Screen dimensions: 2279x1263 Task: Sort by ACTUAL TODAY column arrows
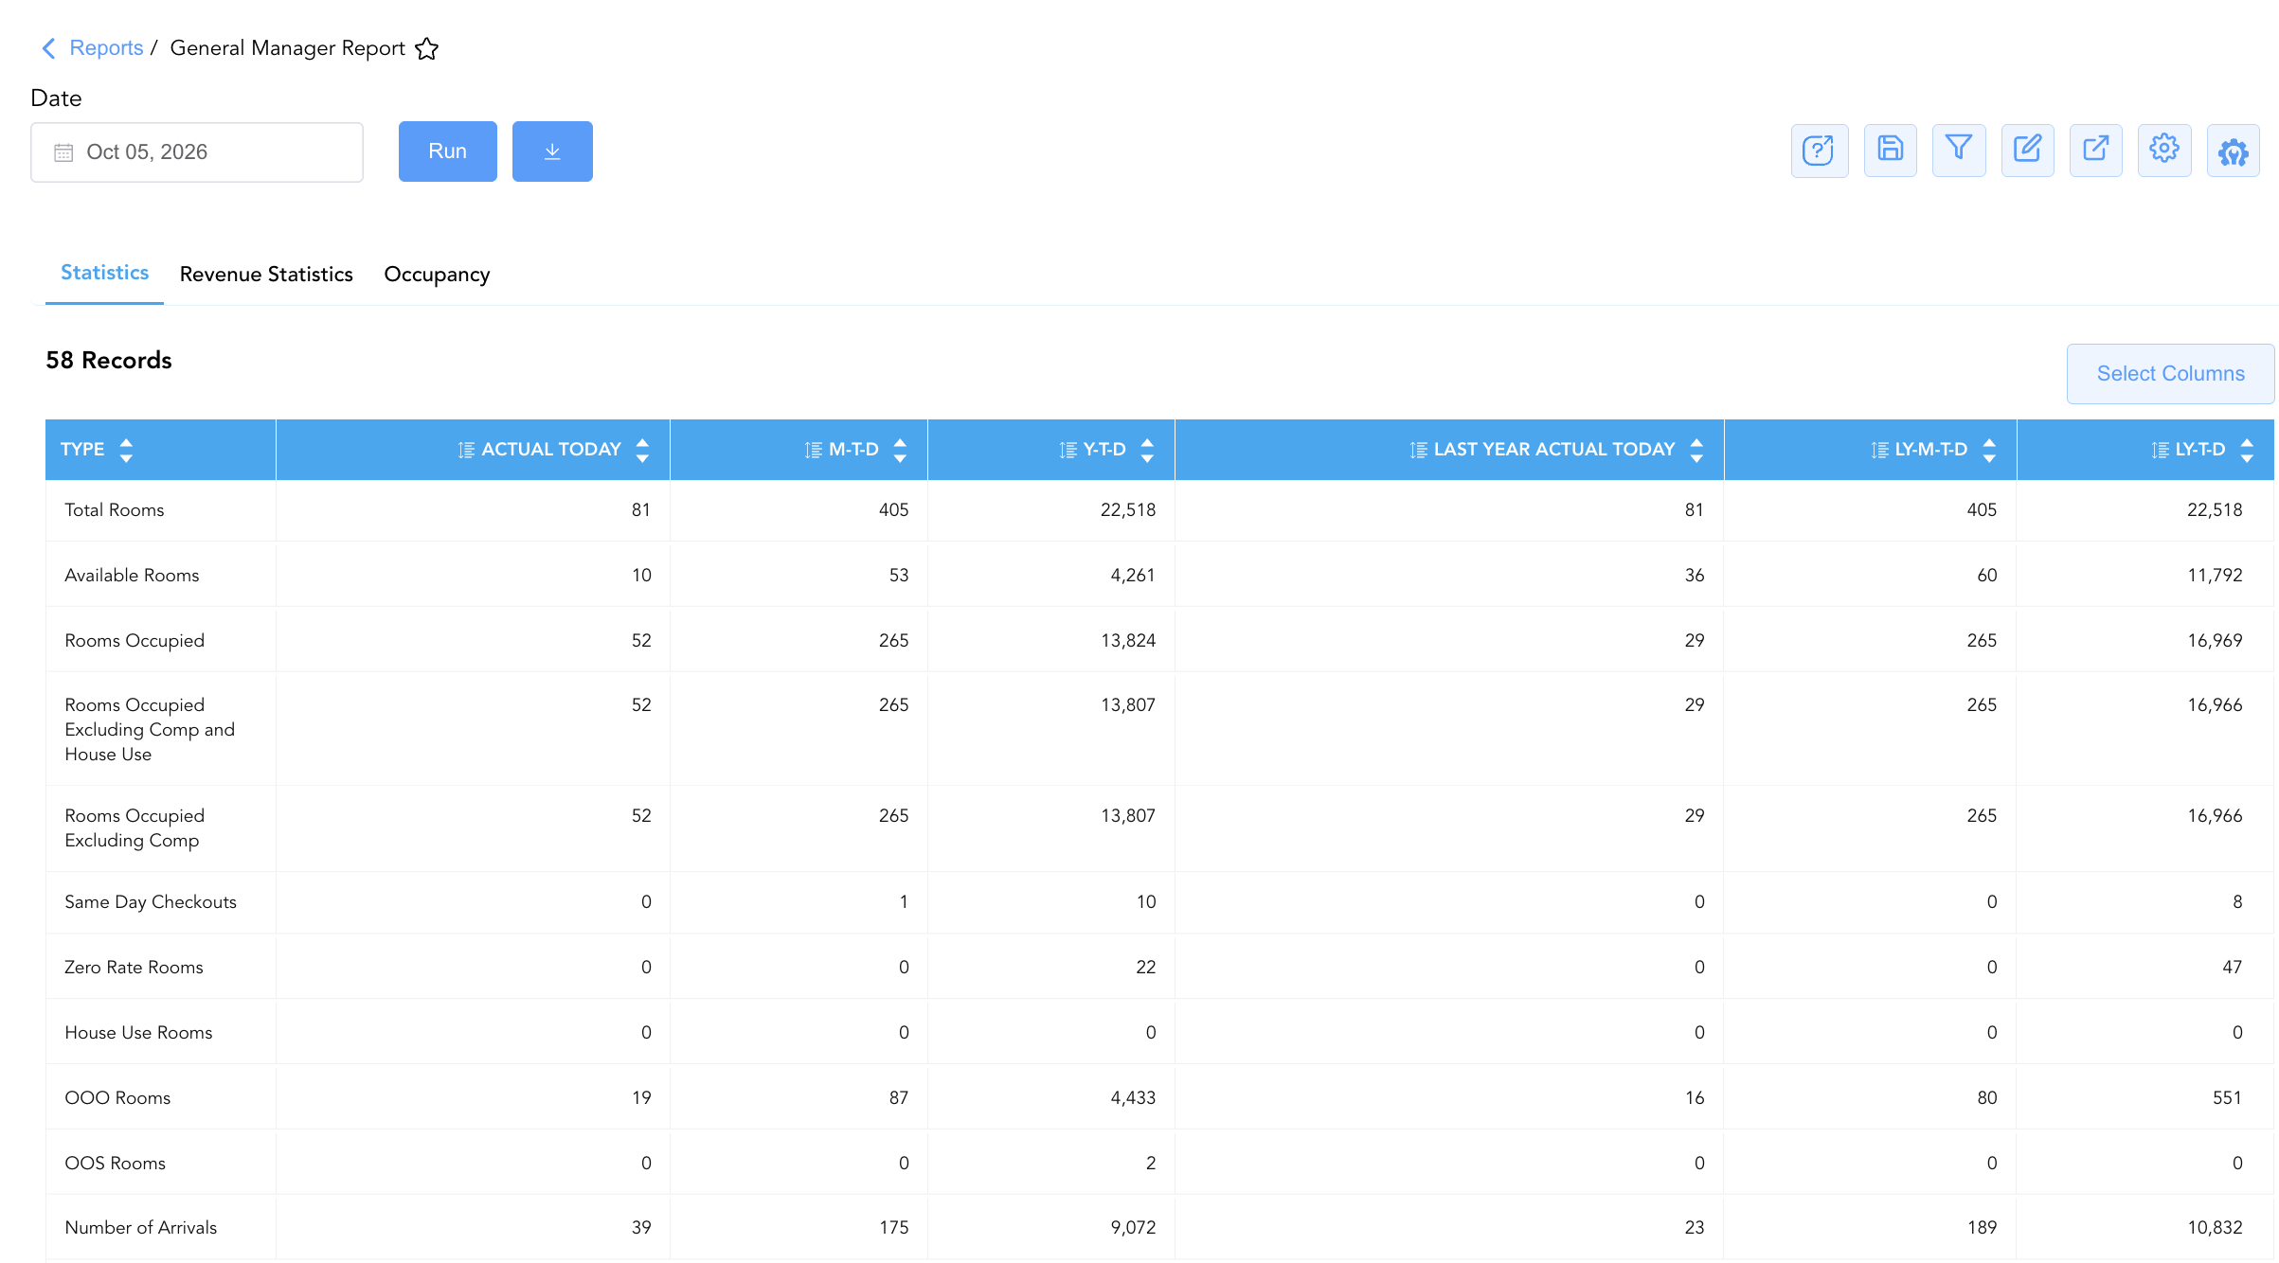pyautogui.click(x=642, y=450)
